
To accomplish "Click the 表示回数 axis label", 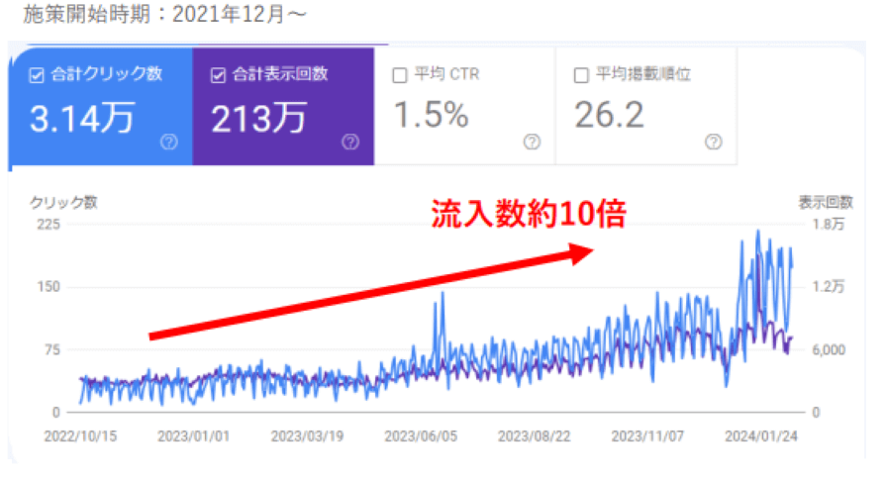I will coord(826,203).
